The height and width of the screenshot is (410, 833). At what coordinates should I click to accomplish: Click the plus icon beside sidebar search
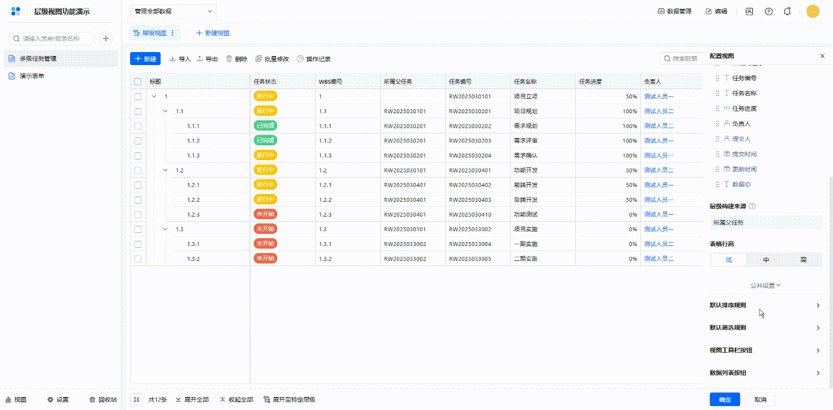[106, 39]
